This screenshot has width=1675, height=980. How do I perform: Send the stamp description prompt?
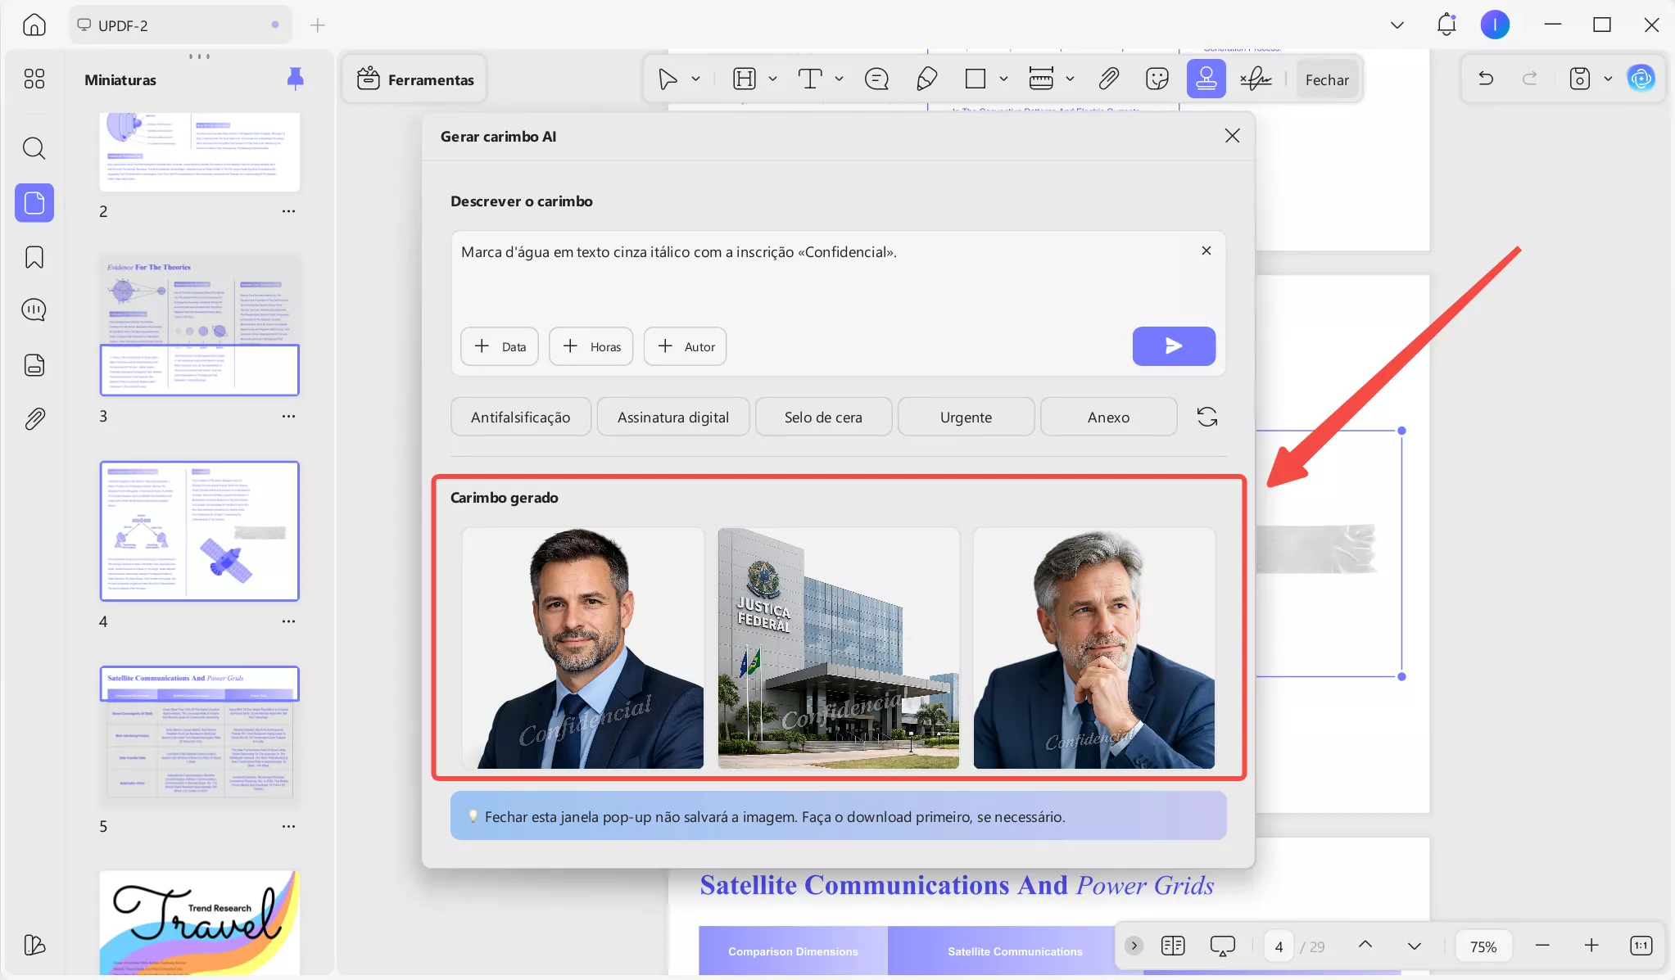coord(1173,346)
